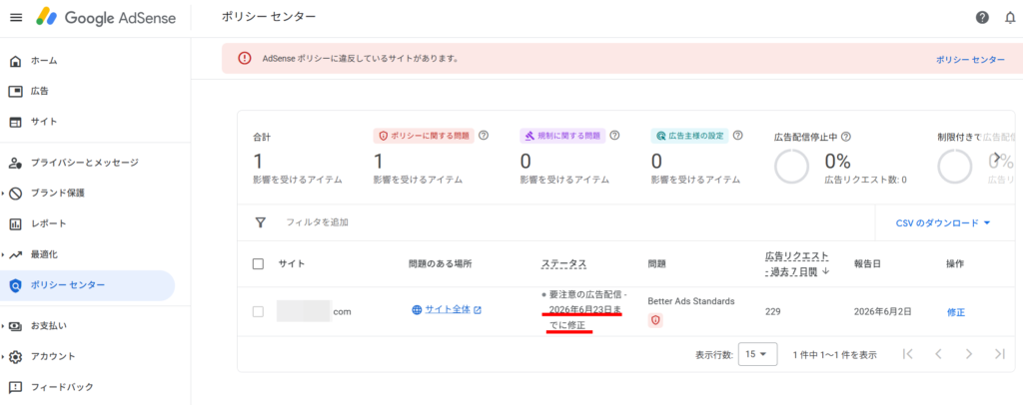Click the red alert icon in banner
This screenshot has height=405, width=1023.
coord(244,59)
